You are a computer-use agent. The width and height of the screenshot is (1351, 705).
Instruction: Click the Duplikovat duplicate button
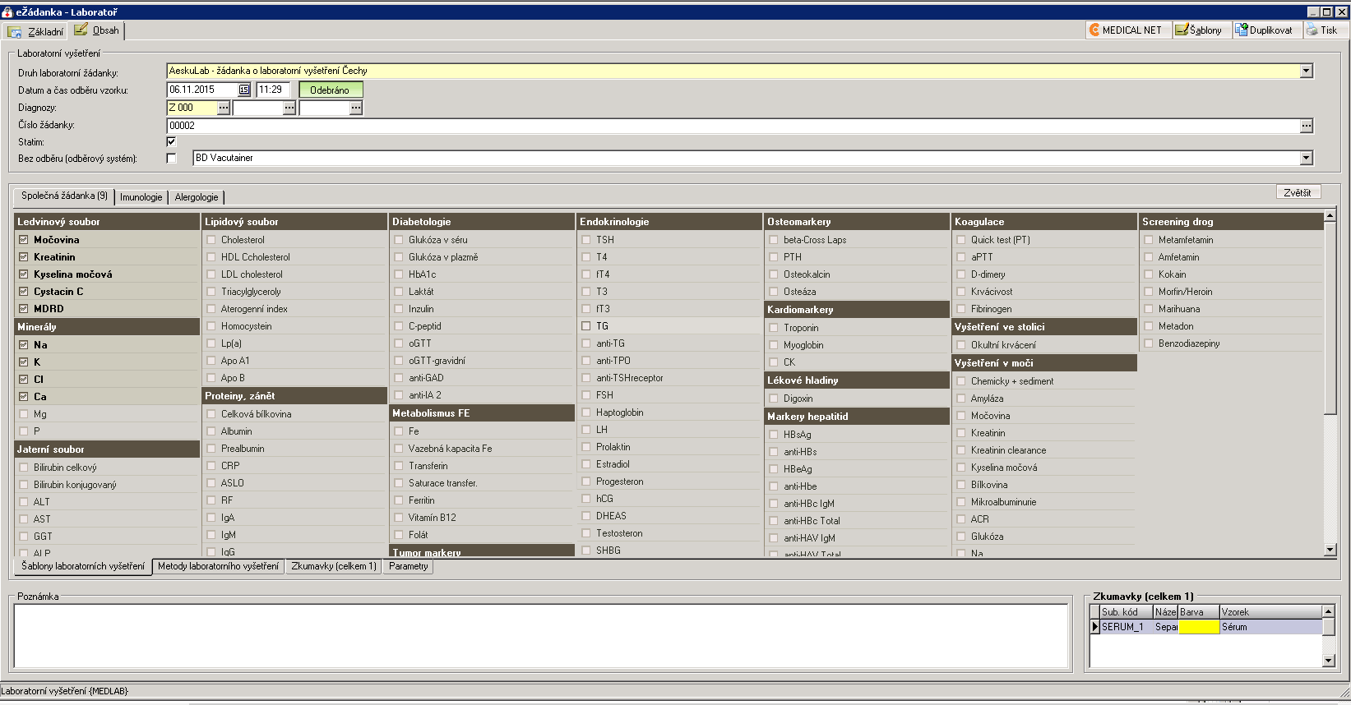(x=1265, y=30)
